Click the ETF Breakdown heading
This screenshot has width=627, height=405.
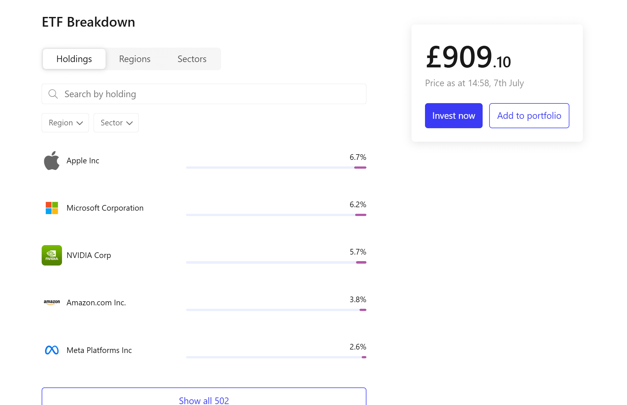pyautogui.click(x=88, y=22)
